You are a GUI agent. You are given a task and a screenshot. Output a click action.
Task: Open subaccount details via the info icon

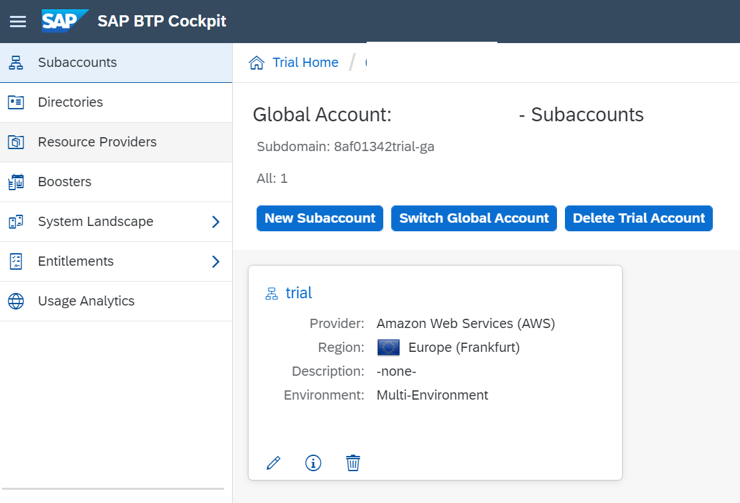click(x=313, y=463)
